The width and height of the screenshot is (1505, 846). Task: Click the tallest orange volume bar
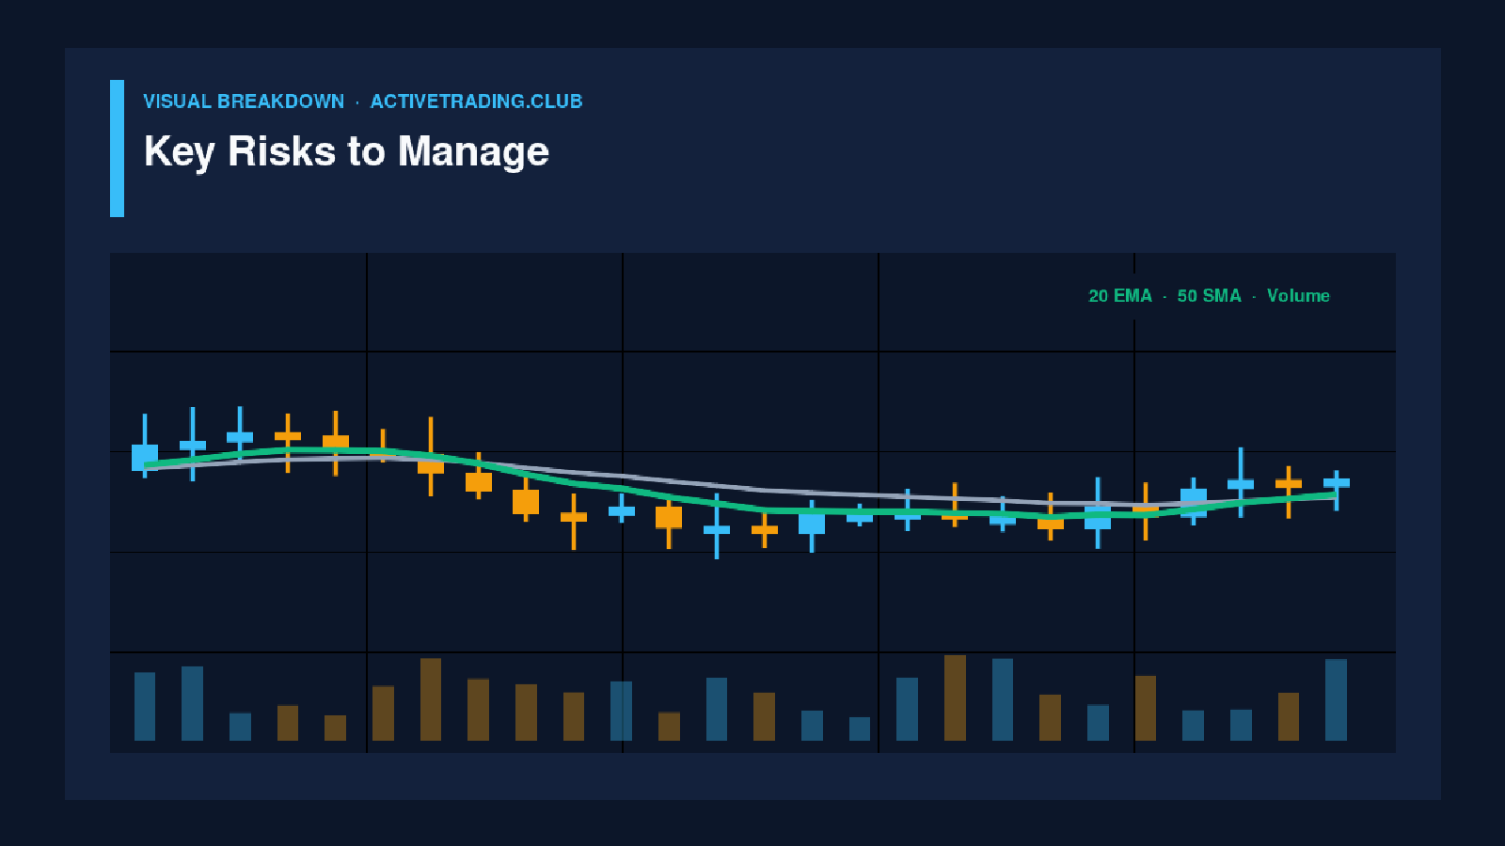pos(955,697)
